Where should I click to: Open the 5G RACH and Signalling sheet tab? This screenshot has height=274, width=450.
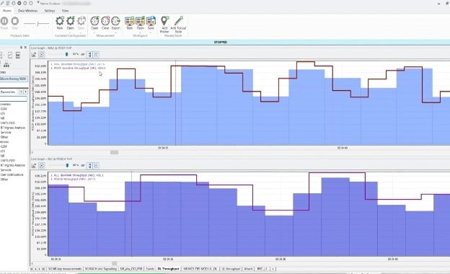pyautogui.click(x=101, y=269)
